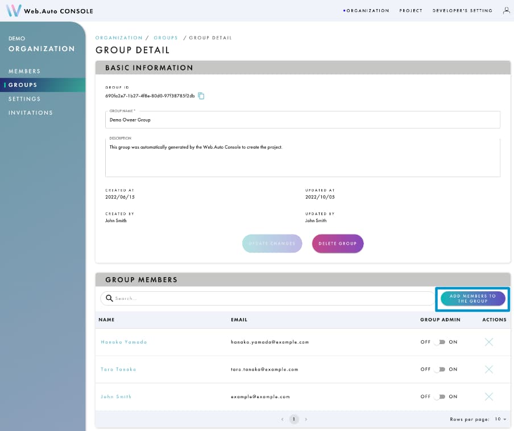The height and width of the screenshot is (431, 514).
Task: Open Developer's Setting in top navigation
Action: (462, 10)
